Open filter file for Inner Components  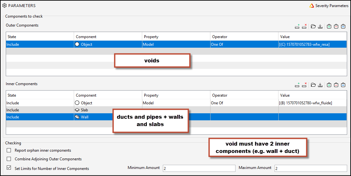click(313, 85)
